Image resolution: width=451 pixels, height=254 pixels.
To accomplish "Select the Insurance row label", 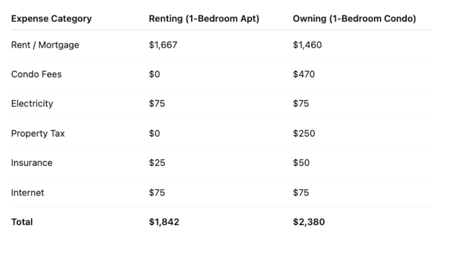I will click(32, 163).
